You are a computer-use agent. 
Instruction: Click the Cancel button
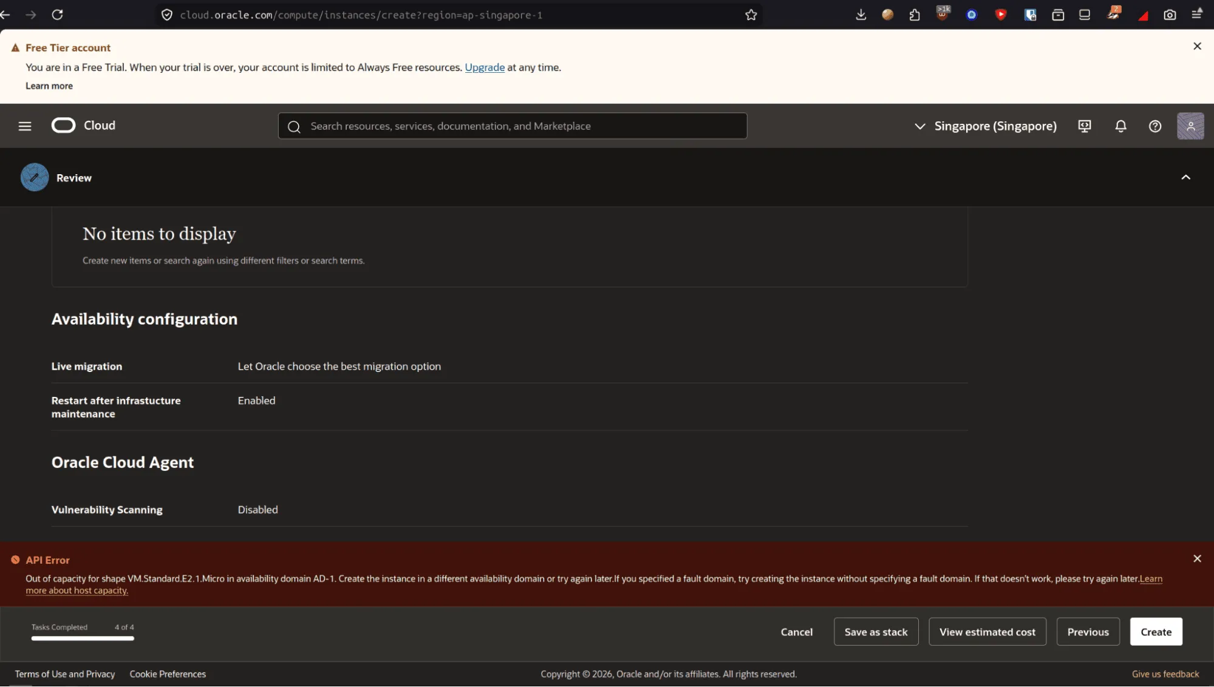(x=796, y=632)
